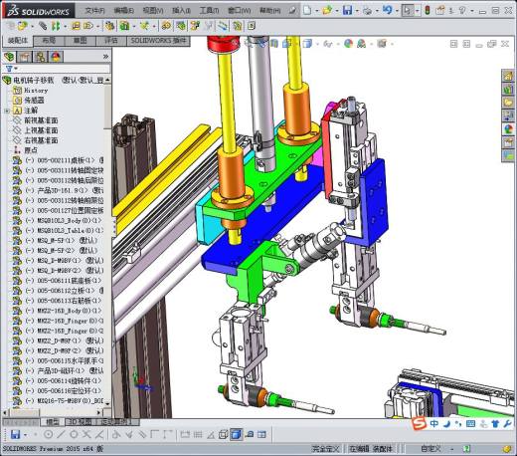Click the Rebuild traffic light icon
The width and height of the screenshot is (517, 456).
[428, 10]
